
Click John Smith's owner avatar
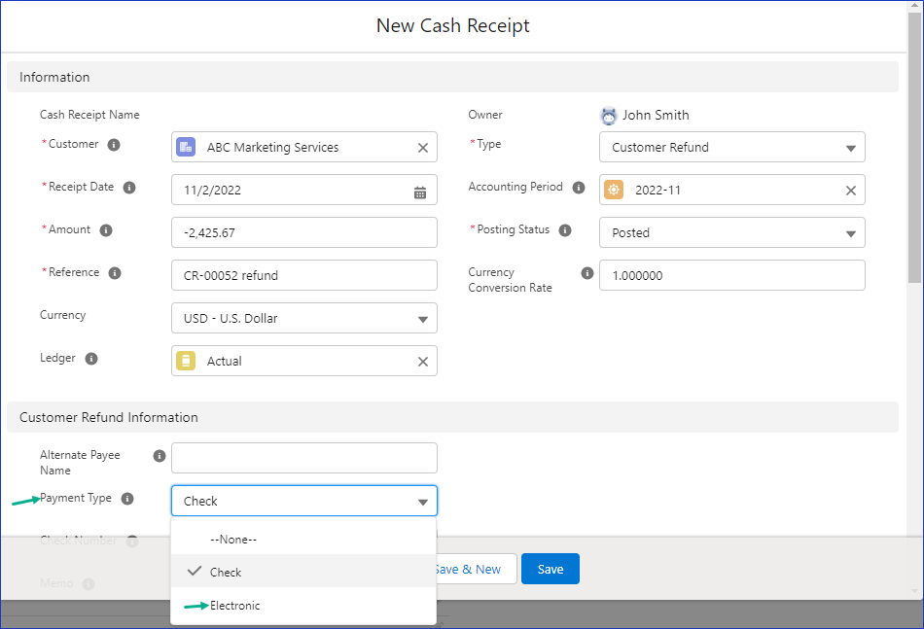click(608, 116)
